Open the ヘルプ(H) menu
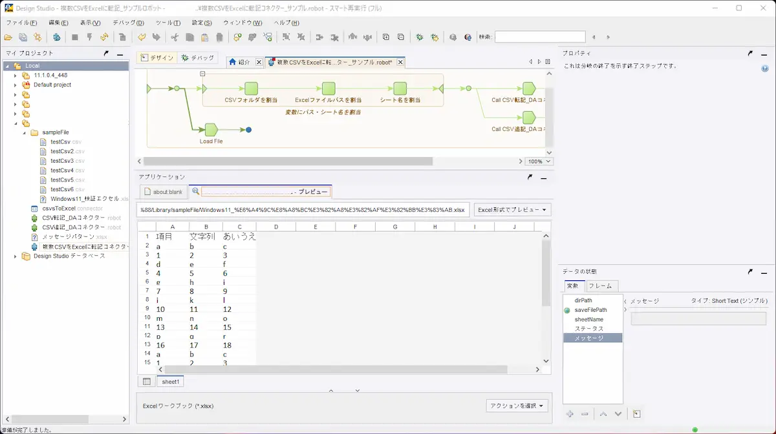Viewport: 776px width, 434px height. (286, 23)
